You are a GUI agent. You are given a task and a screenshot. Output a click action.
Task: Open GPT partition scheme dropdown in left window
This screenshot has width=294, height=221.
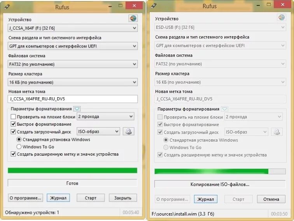[73, 46]
